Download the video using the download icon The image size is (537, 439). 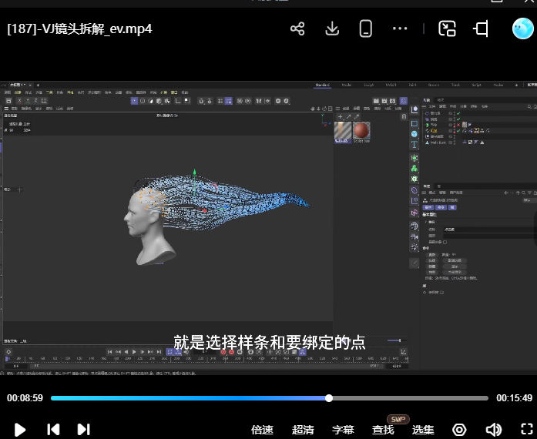[332, 29]
